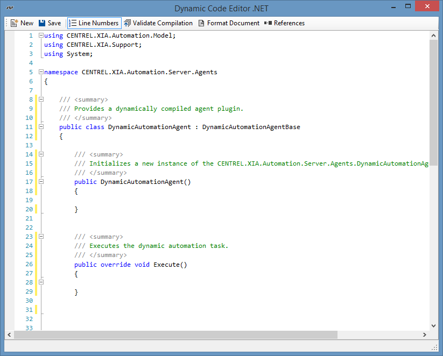Viewport: 443px width, 356px height.
Task: Click line number 13 in the margin
Action: [29, 145]
